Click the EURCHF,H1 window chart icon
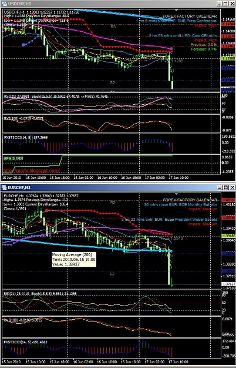 [x=4, y=187]
